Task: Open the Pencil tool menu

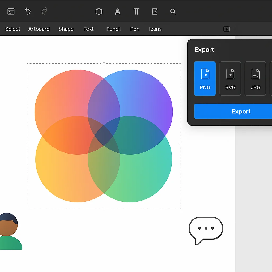Action: pos(113,29)
